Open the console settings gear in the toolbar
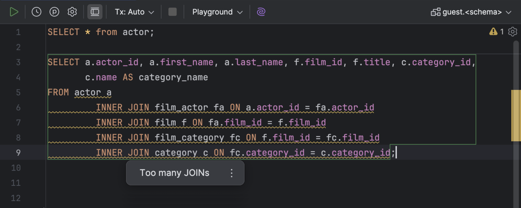 point(72,11)
